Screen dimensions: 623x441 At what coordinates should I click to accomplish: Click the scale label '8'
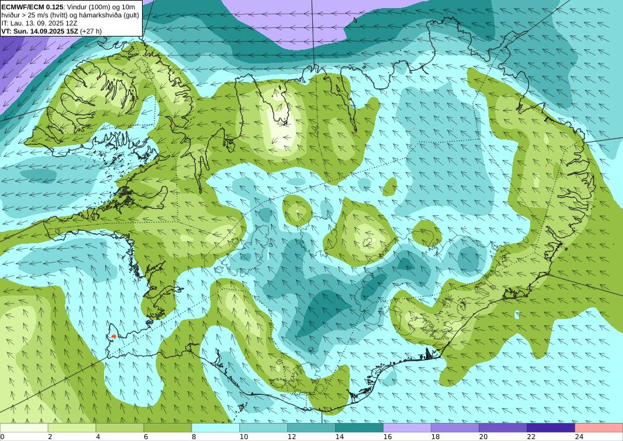[194, 437]
